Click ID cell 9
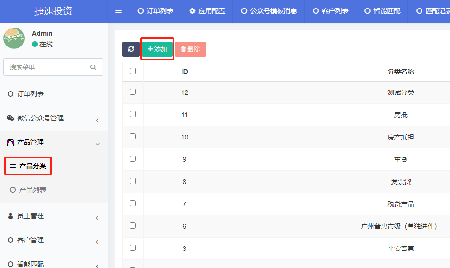Image resolution: width=450 pixels, height=268 pixels. point(184,159)
